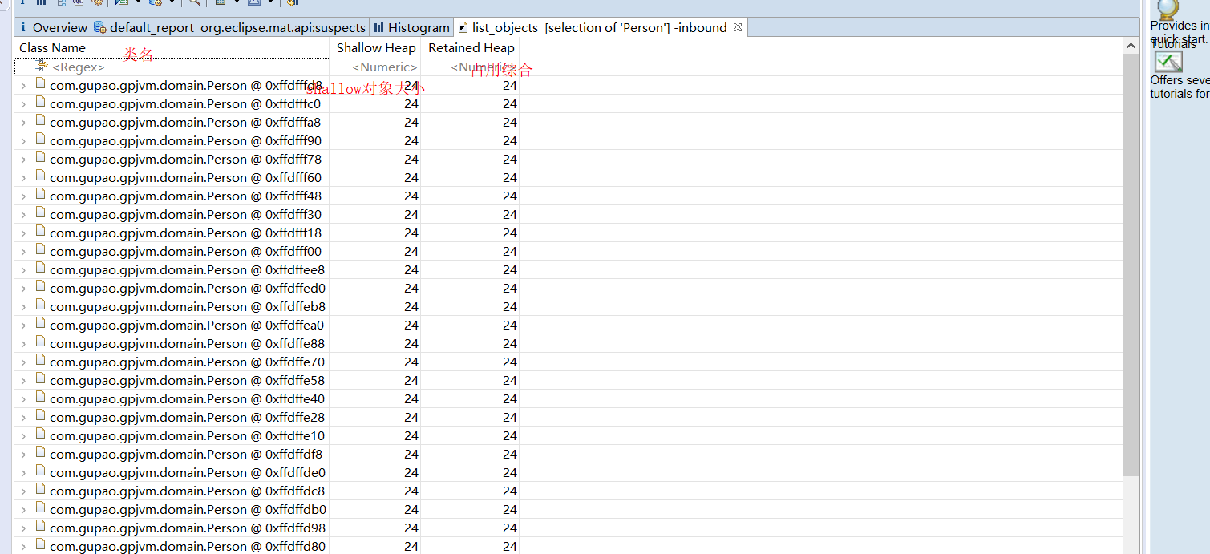Expand Person @ 0xffdfff48 row
Viewport: 1210px width, 554px height.
click(x=23, y=196)
